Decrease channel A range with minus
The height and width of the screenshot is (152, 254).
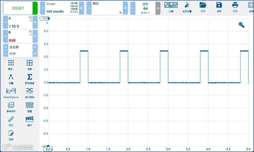tap(6, 22)
